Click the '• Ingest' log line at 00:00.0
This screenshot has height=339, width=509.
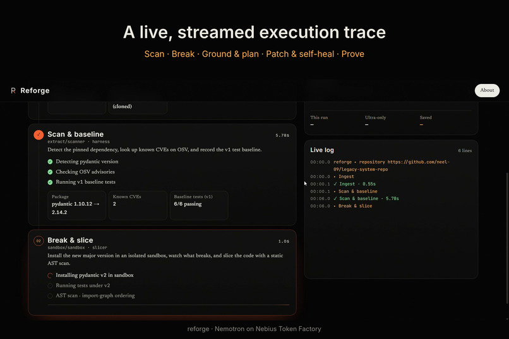pos(344,177)
